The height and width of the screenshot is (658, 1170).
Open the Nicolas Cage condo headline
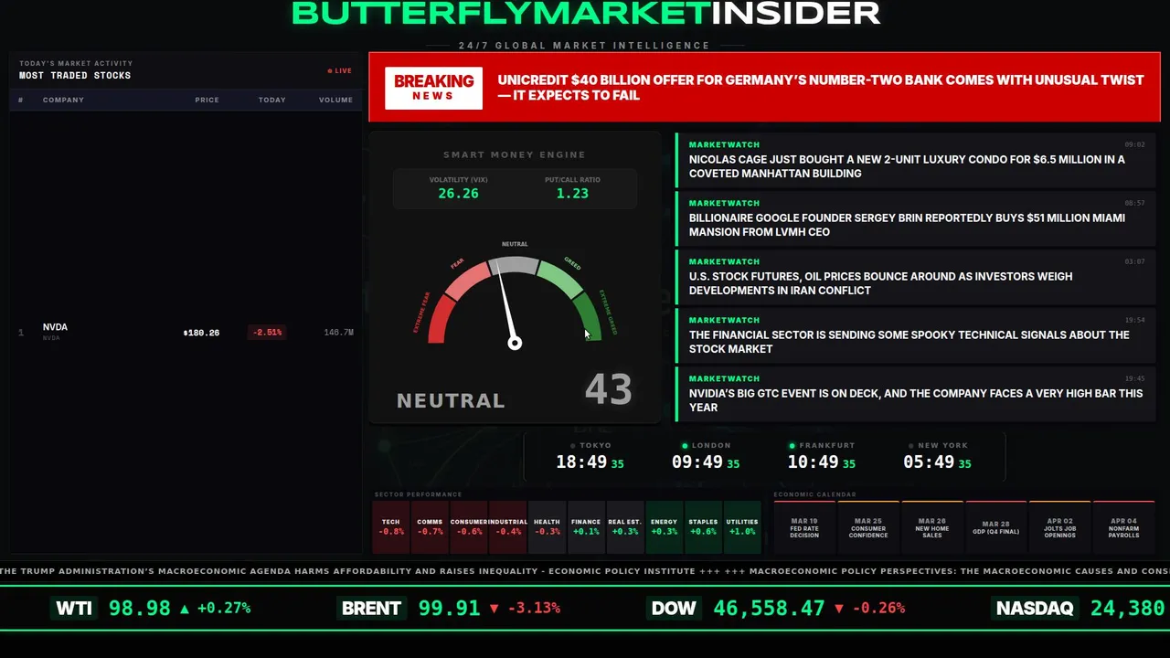pos(917,159)
